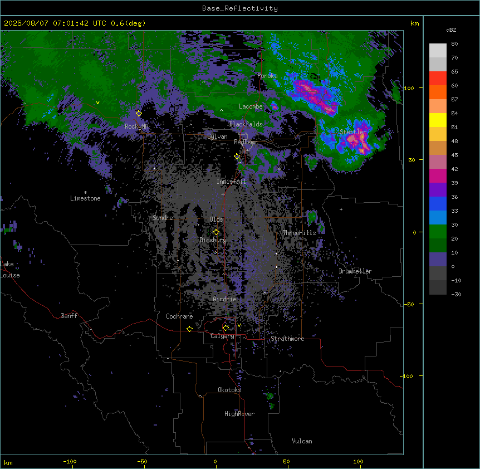The width and height of the screenshot is (480, 469).
Task: Click the yellow diamond marker near RockyMH
Action: coord(139,114)
